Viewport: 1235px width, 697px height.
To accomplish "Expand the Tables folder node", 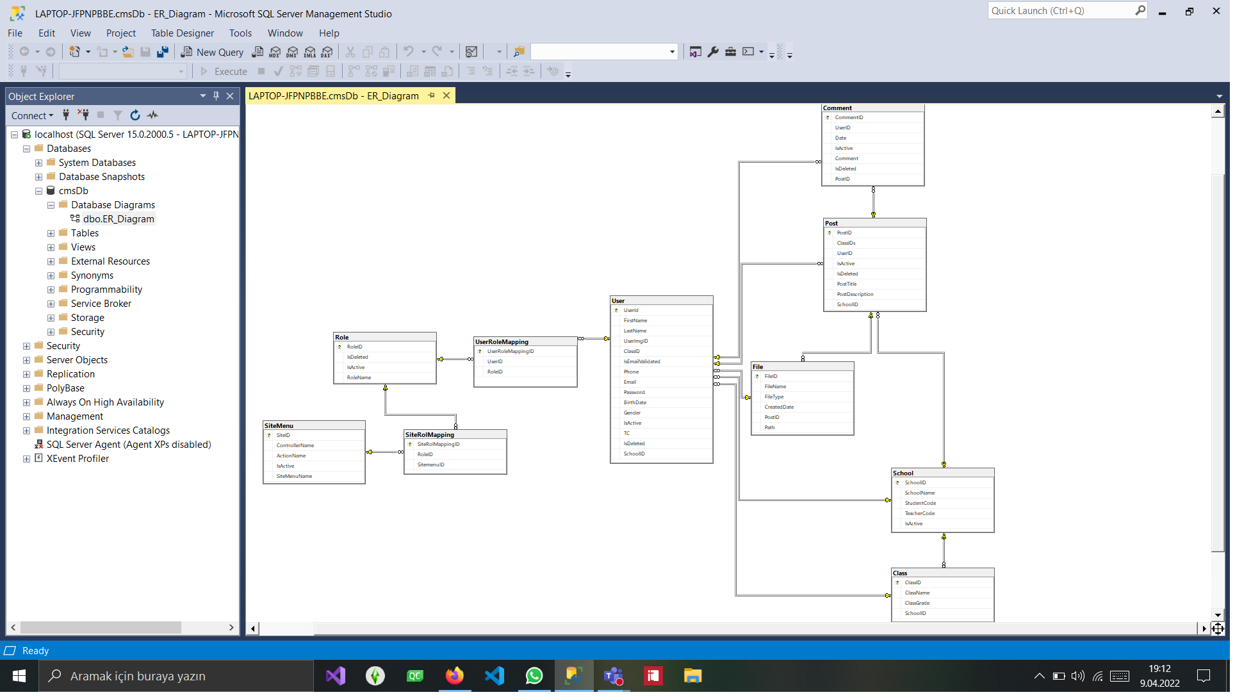I will coord(51,233).
